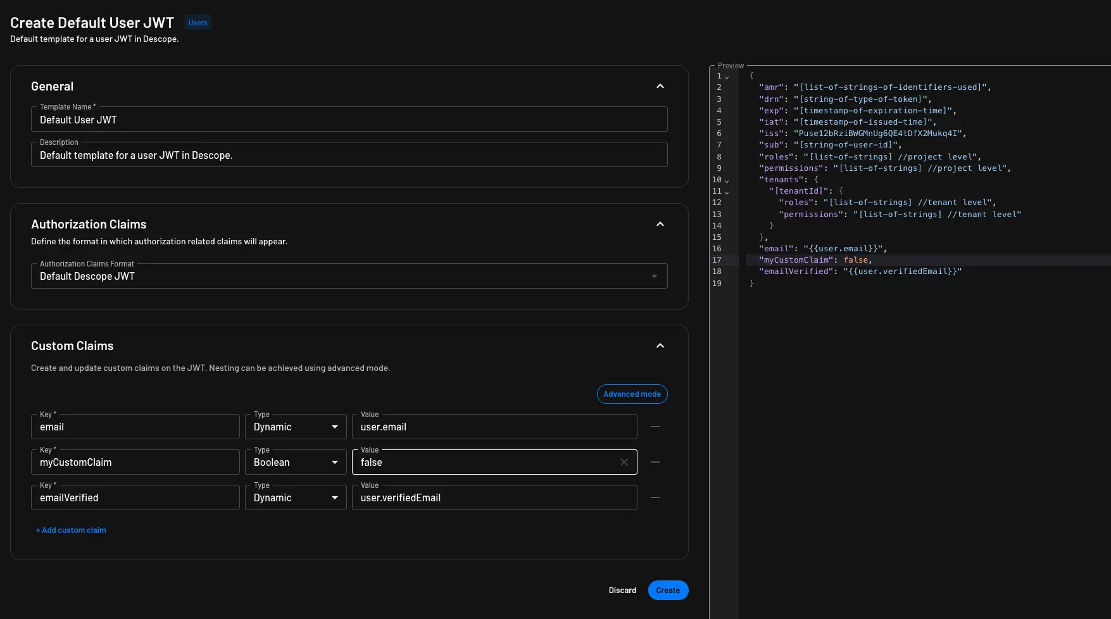Click the Custom Claims heading
This screenshot has width=1111, height=619.
pos(72,346)
